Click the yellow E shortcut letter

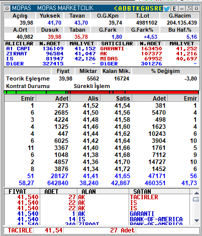tap(160, 8)
